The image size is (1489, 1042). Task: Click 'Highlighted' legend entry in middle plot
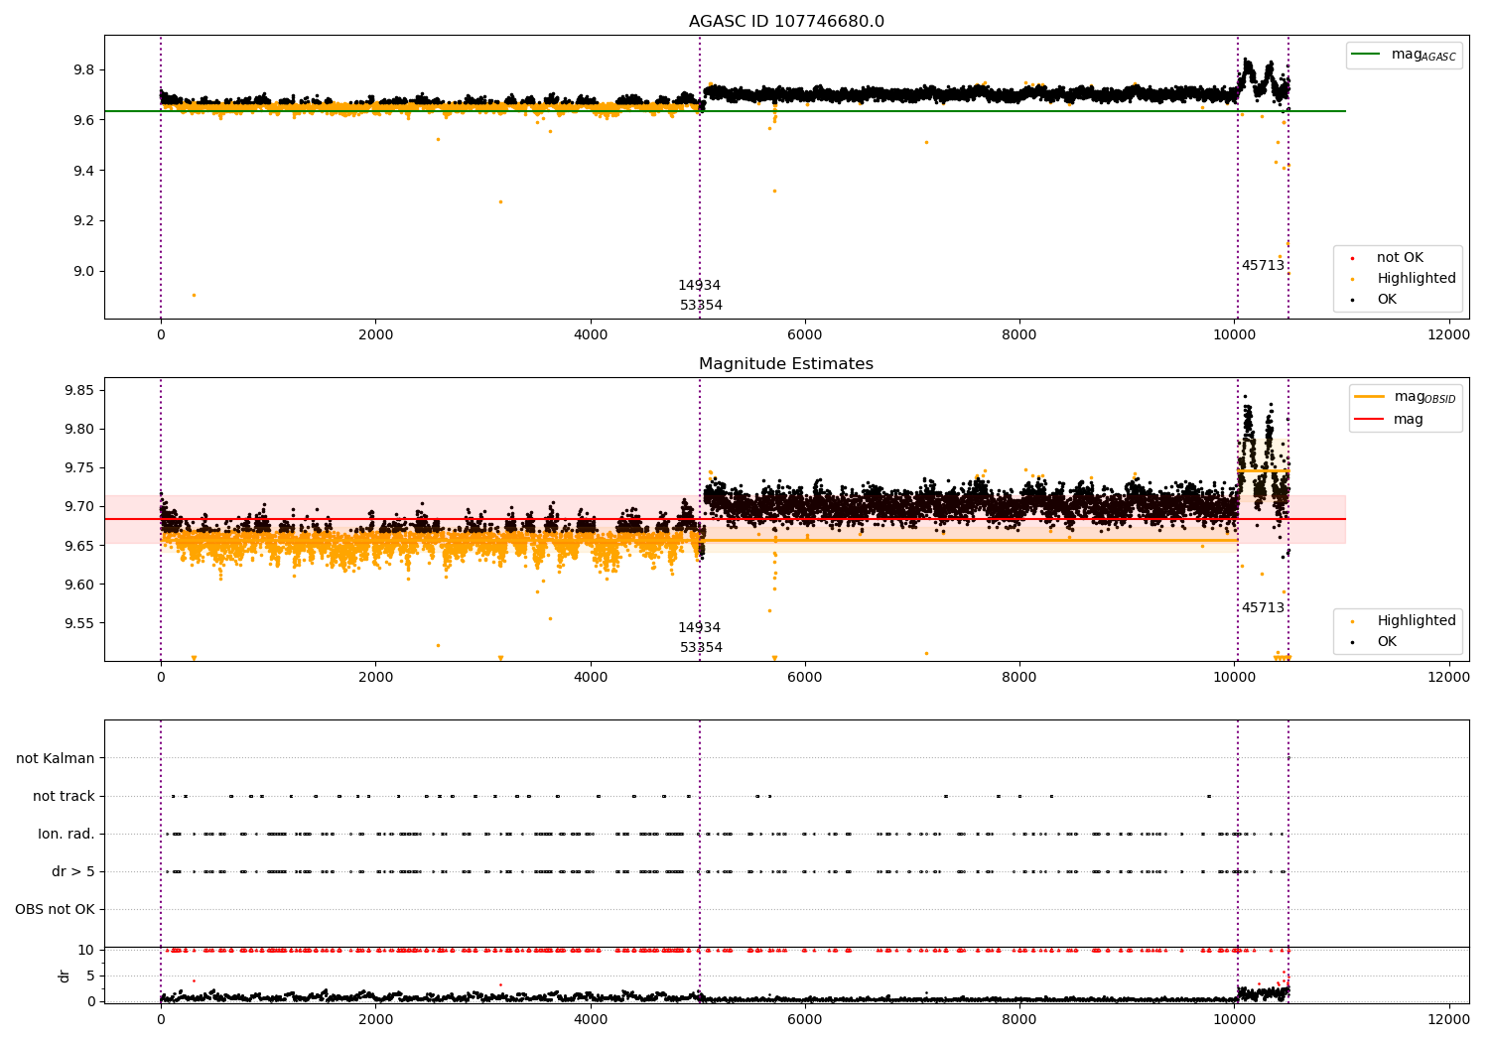point(1416,621)
